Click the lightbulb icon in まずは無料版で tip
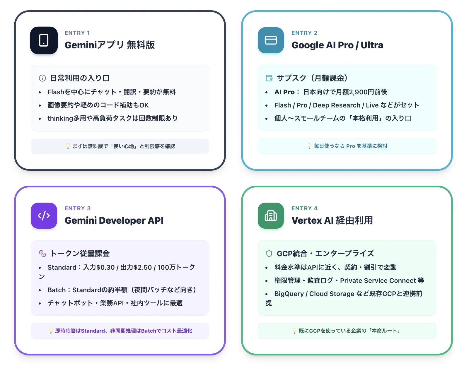This screenshot has height=366, width=464. (x=68, y=146)
